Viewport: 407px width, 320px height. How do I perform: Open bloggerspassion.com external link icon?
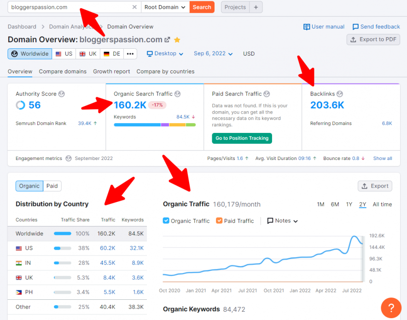point(168,40)
